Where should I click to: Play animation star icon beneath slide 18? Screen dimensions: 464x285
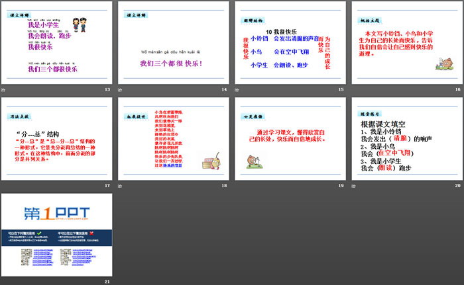(121, 184)
